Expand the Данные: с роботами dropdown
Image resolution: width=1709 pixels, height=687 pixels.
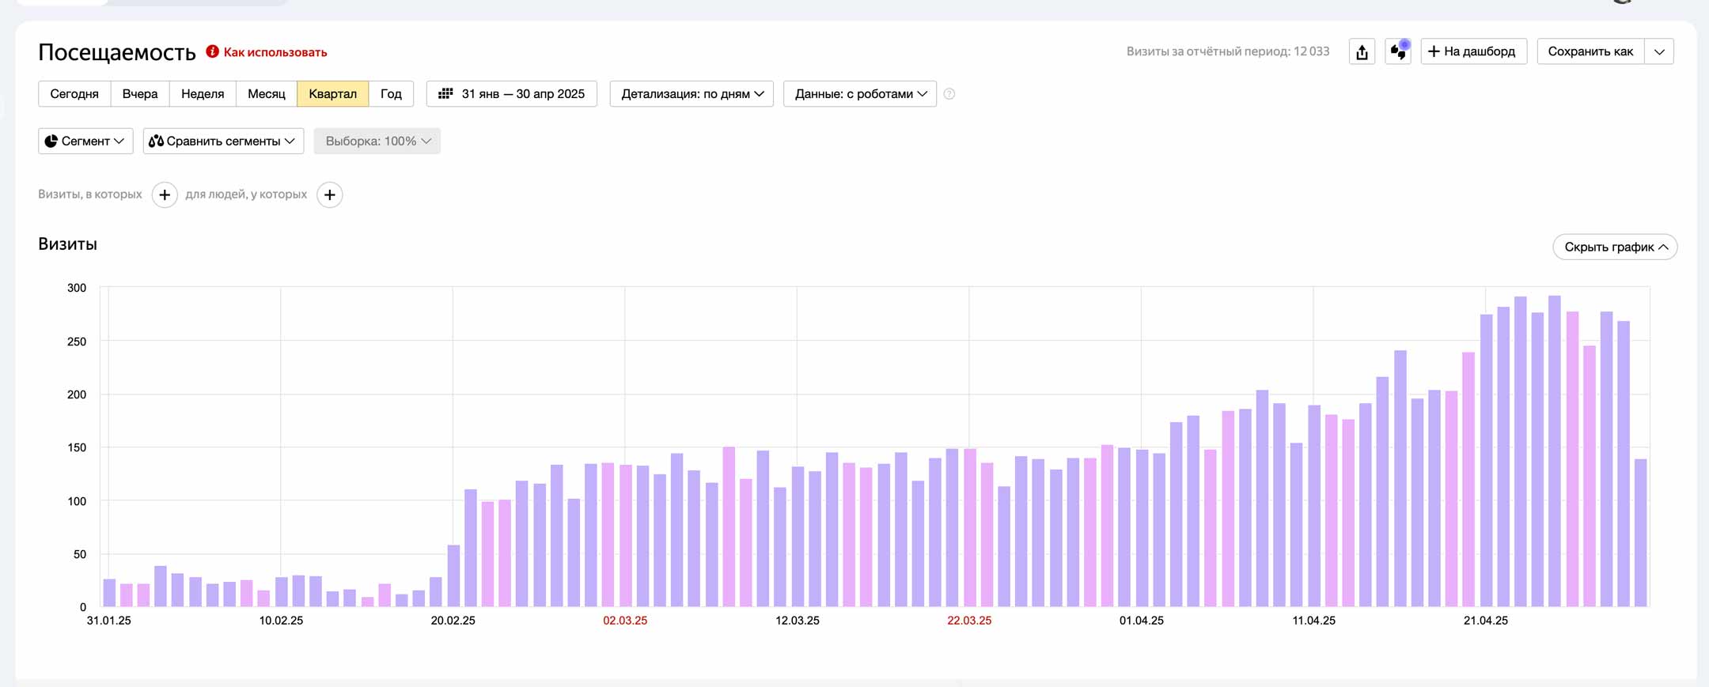860,94
